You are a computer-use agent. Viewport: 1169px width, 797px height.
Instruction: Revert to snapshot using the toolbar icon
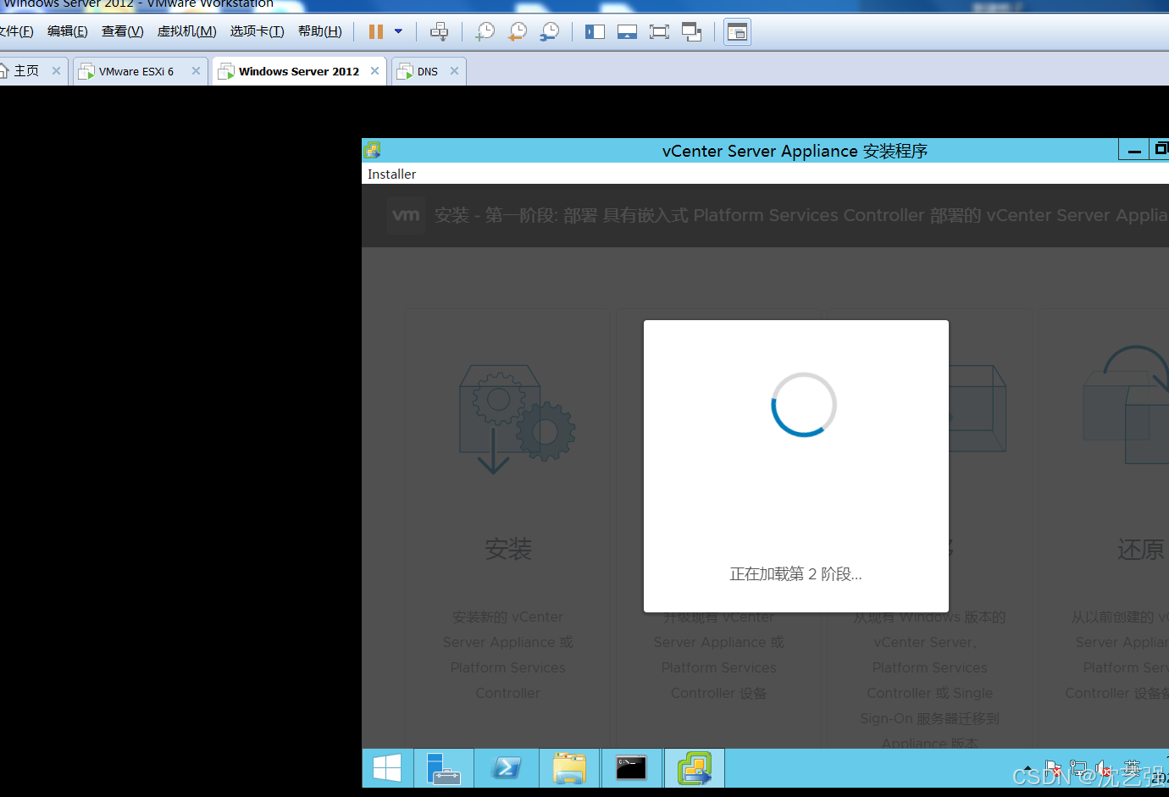[518, 32]
